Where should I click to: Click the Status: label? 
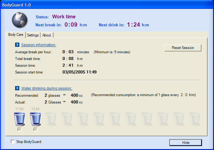point(42,17)
